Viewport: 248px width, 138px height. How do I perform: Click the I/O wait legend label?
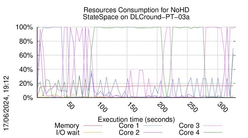click(x=68, y=132)
